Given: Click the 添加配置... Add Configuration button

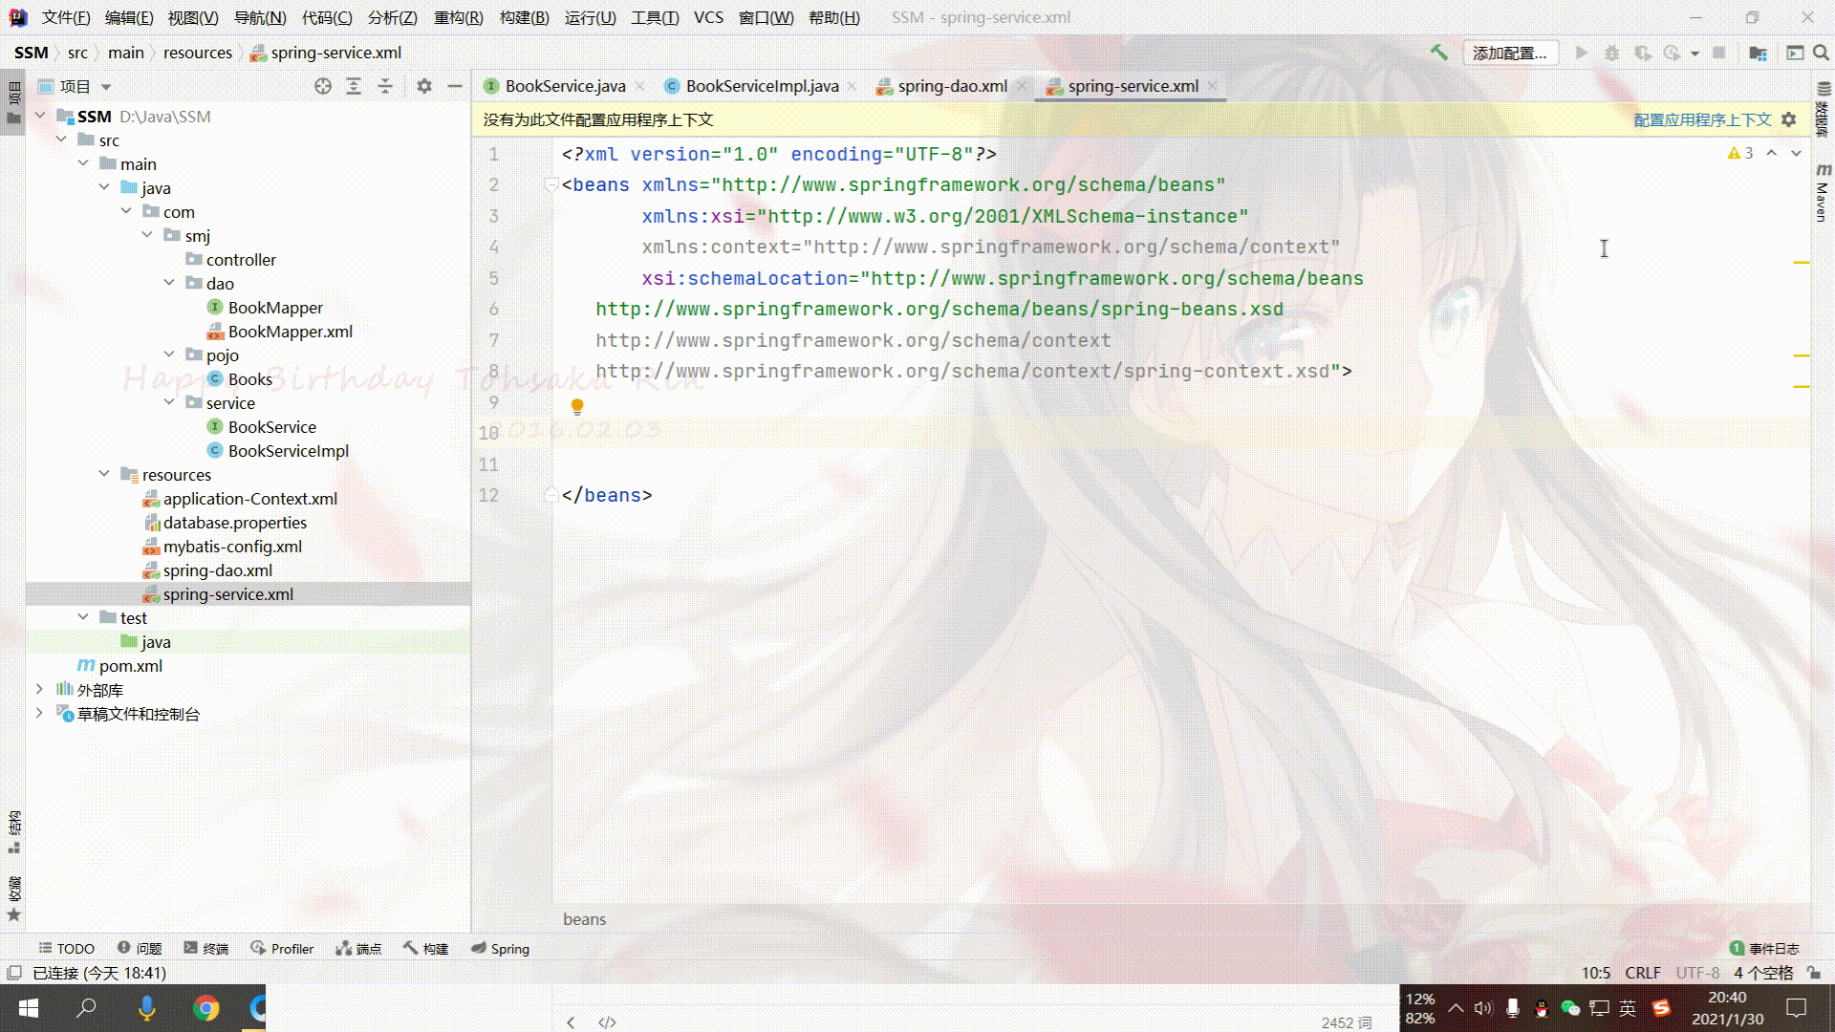Looking at the screenshot, I should click(x=1509, y=53).
